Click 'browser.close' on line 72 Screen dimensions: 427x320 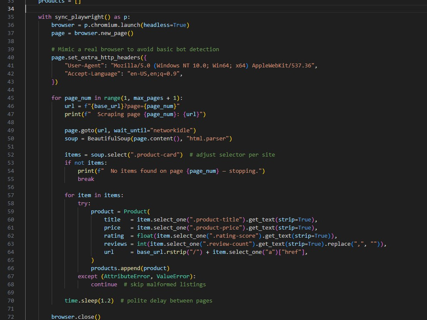[x=73, y=317]
